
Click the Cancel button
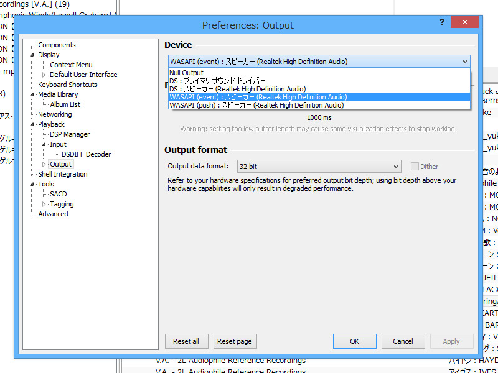403,341
